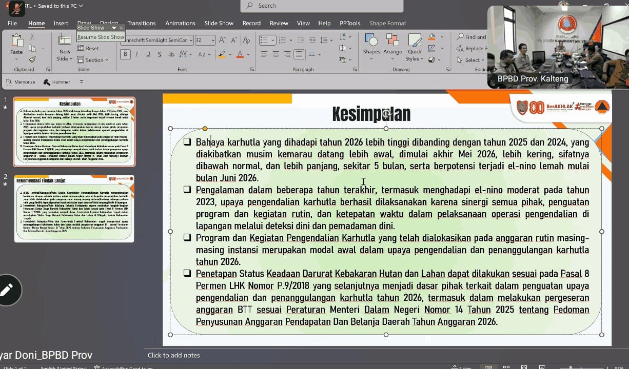629x369 pixels.
Task: Toggle strikethrough formatting
Action: 171,54
